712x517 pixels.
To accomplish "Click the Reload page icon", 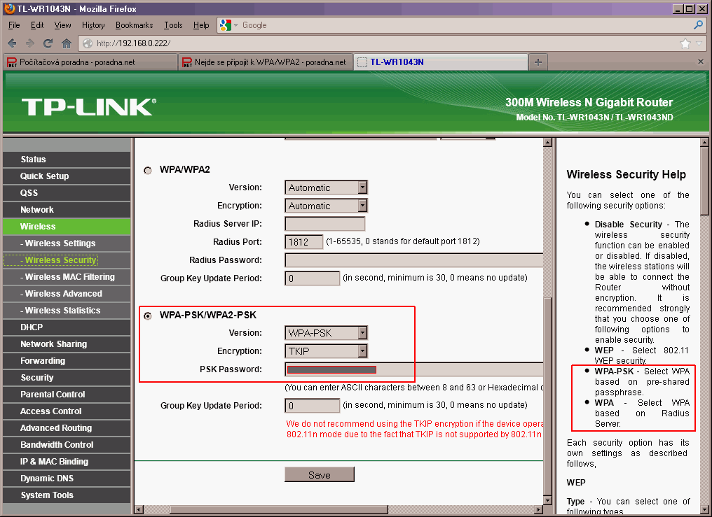I will click(x=48, y=43).
